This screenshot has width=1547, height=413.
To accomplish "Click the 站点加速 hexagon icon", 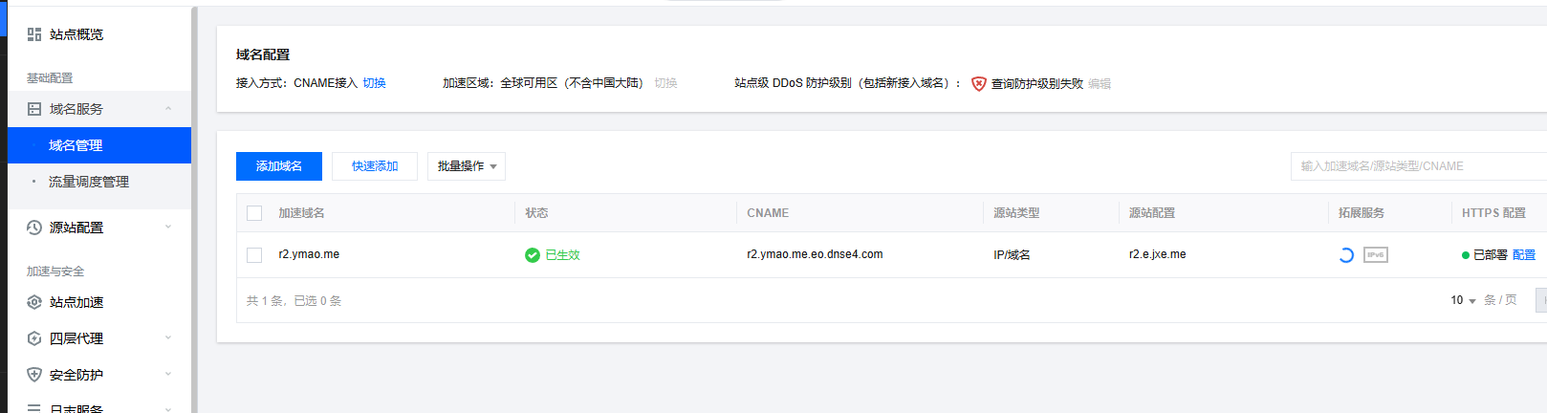I will [34, 302].
